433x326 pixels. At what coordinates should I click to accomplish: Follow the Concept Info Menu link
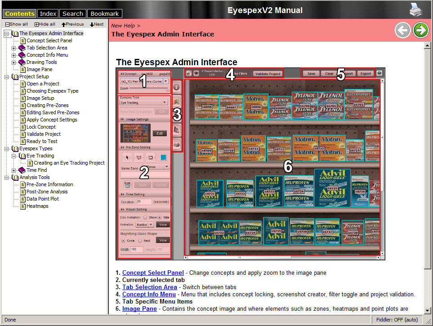pos(149,294)
